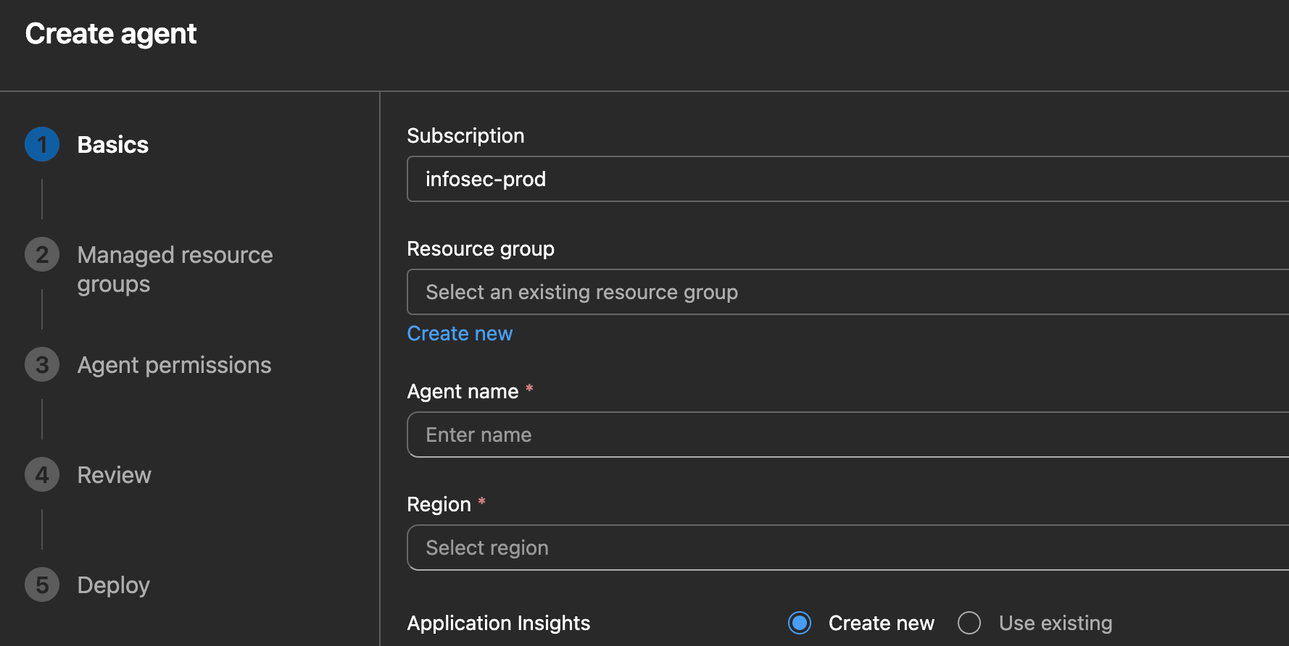Open the Managed resource groups step

[175, 269]
